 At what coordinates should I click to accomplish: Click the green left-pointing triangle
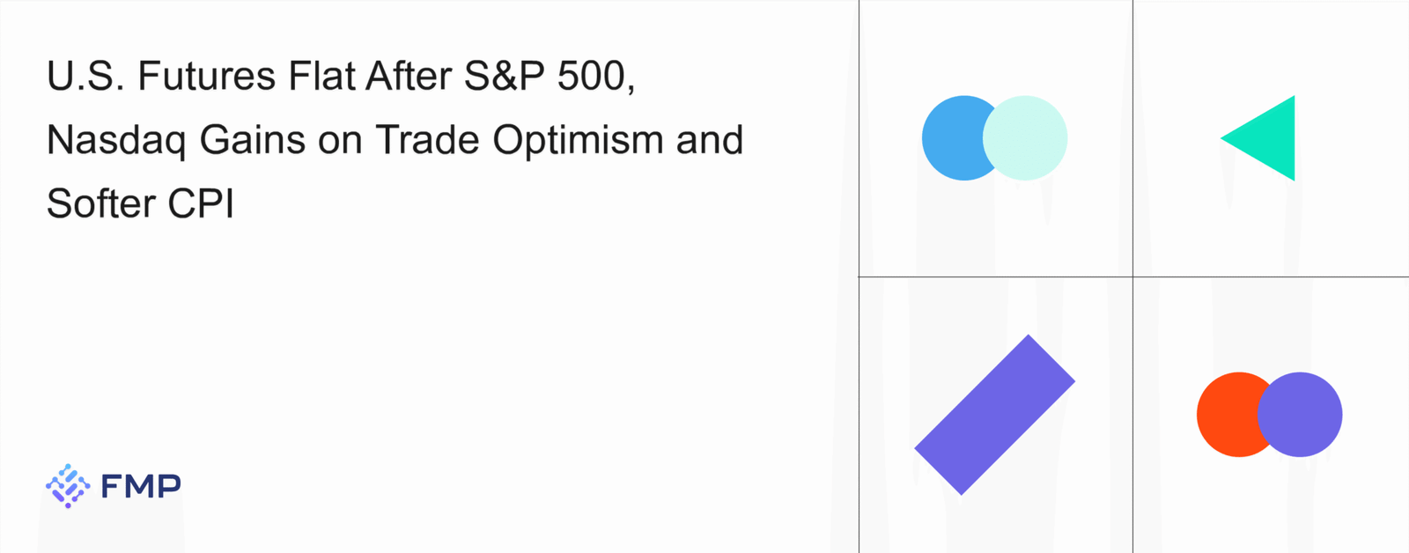point(1268,138)
